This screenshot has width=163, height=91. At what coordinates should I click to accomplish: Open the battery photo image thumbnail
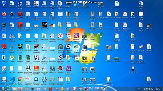(x=133, y=69)
